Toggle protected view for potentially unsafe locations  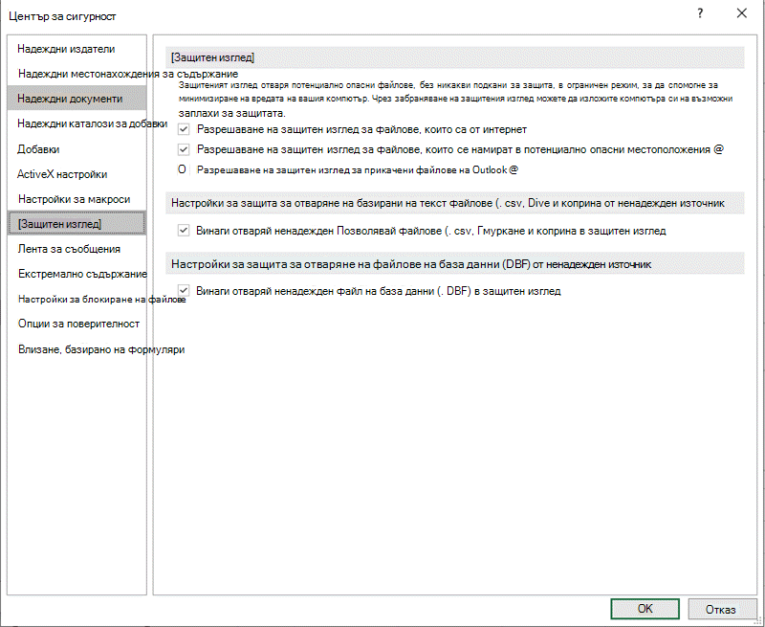(x=184, y=149)
